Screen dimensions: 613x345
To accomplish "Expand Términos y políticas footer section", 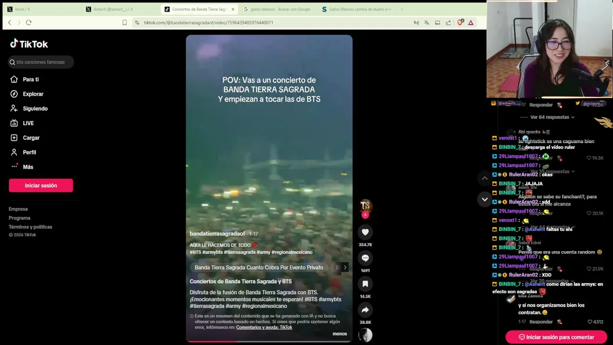I will point(30,227).
